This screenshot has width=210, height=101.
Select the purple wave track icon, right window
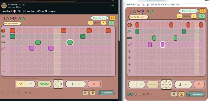pyautogui.click(x=129, y=45)
